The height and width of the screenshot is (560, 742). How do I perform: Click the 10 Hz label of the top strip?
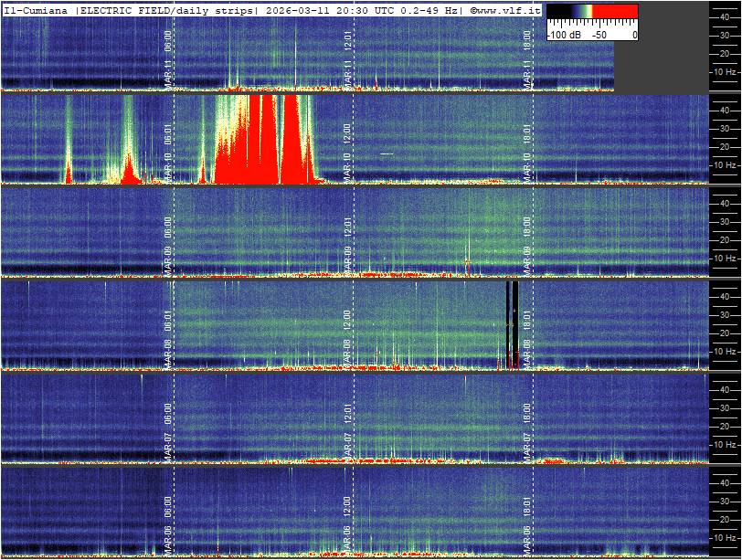[726, 71]
